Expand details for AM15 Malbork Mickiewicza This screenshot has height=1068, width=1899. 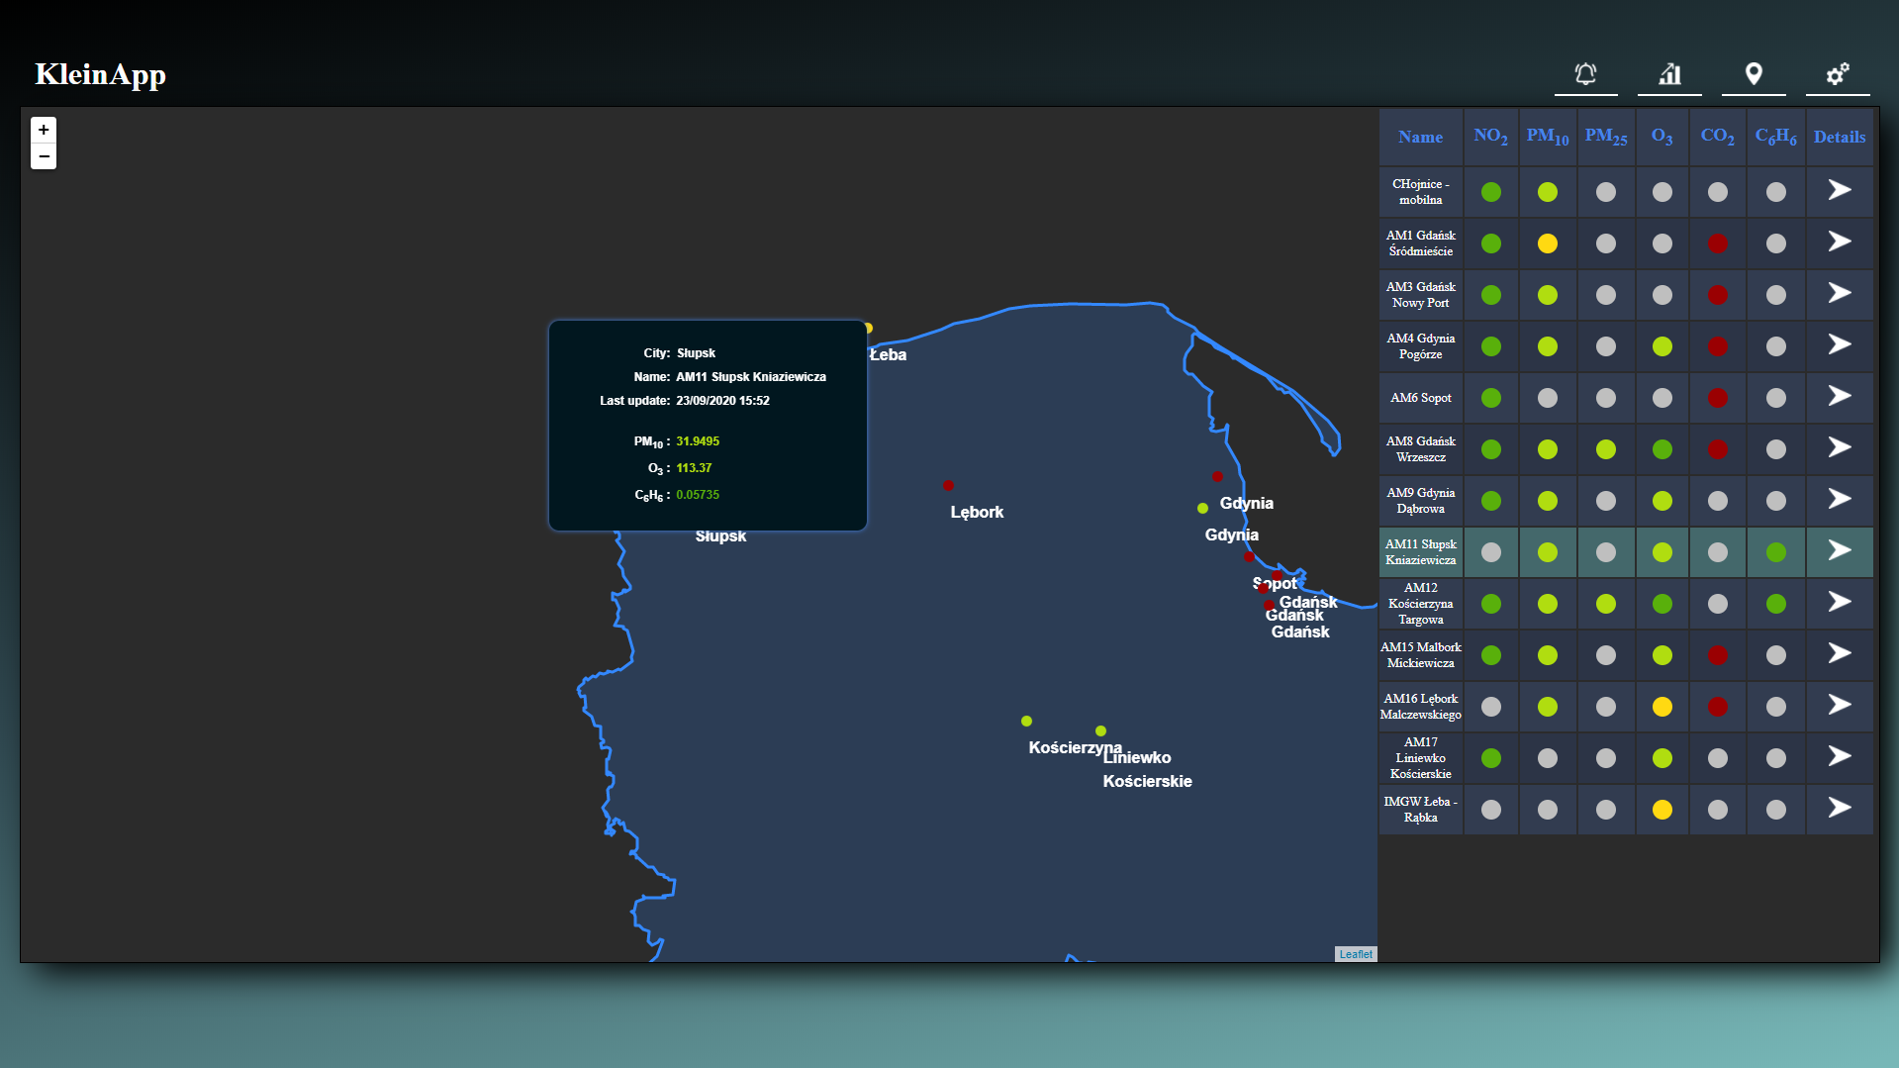1839,654
